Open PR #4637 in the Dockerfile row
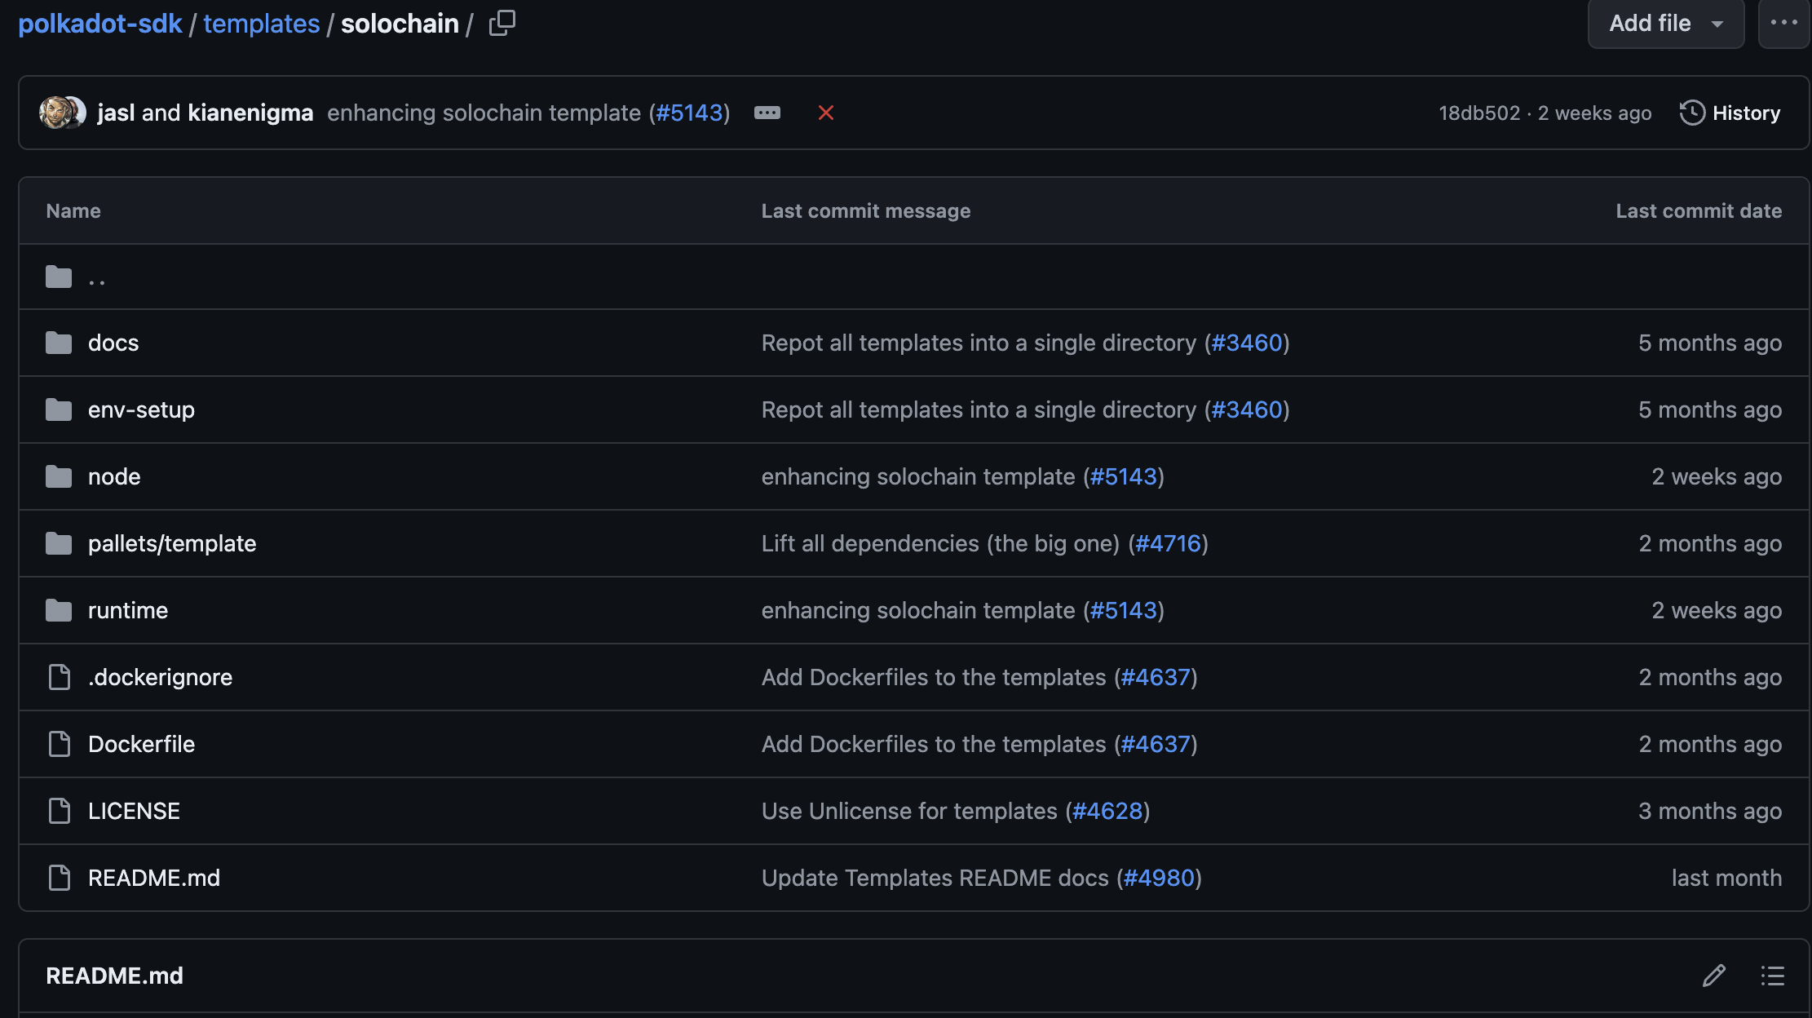Viewport: 1812px width, 1018px height. point(1156,744)
